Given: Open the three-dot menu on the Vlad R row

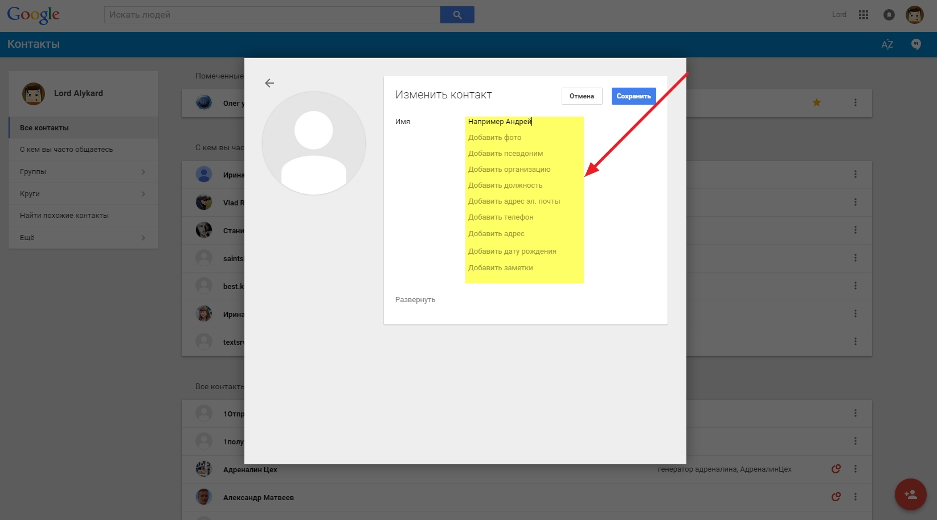Looking at the screenshot, I should [x=855, y=203].
